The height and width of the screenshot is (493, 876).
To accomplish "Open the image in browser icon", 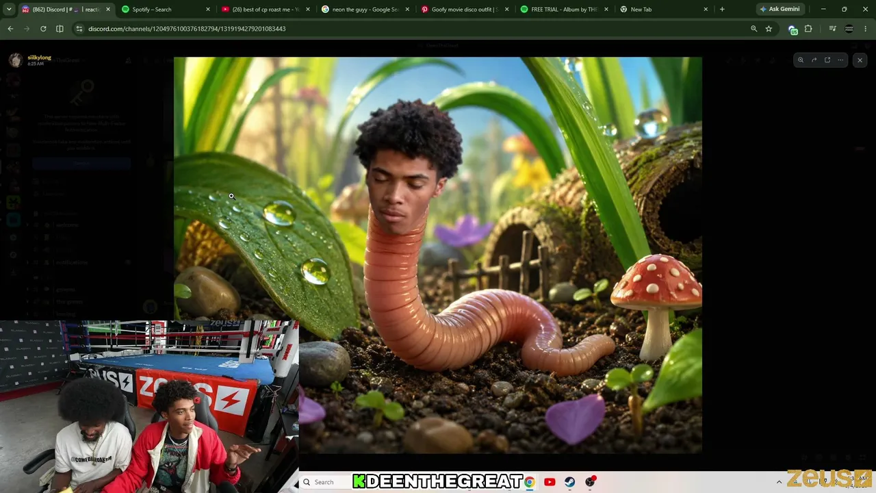I will pyautogui.click(x=827, y=60).
